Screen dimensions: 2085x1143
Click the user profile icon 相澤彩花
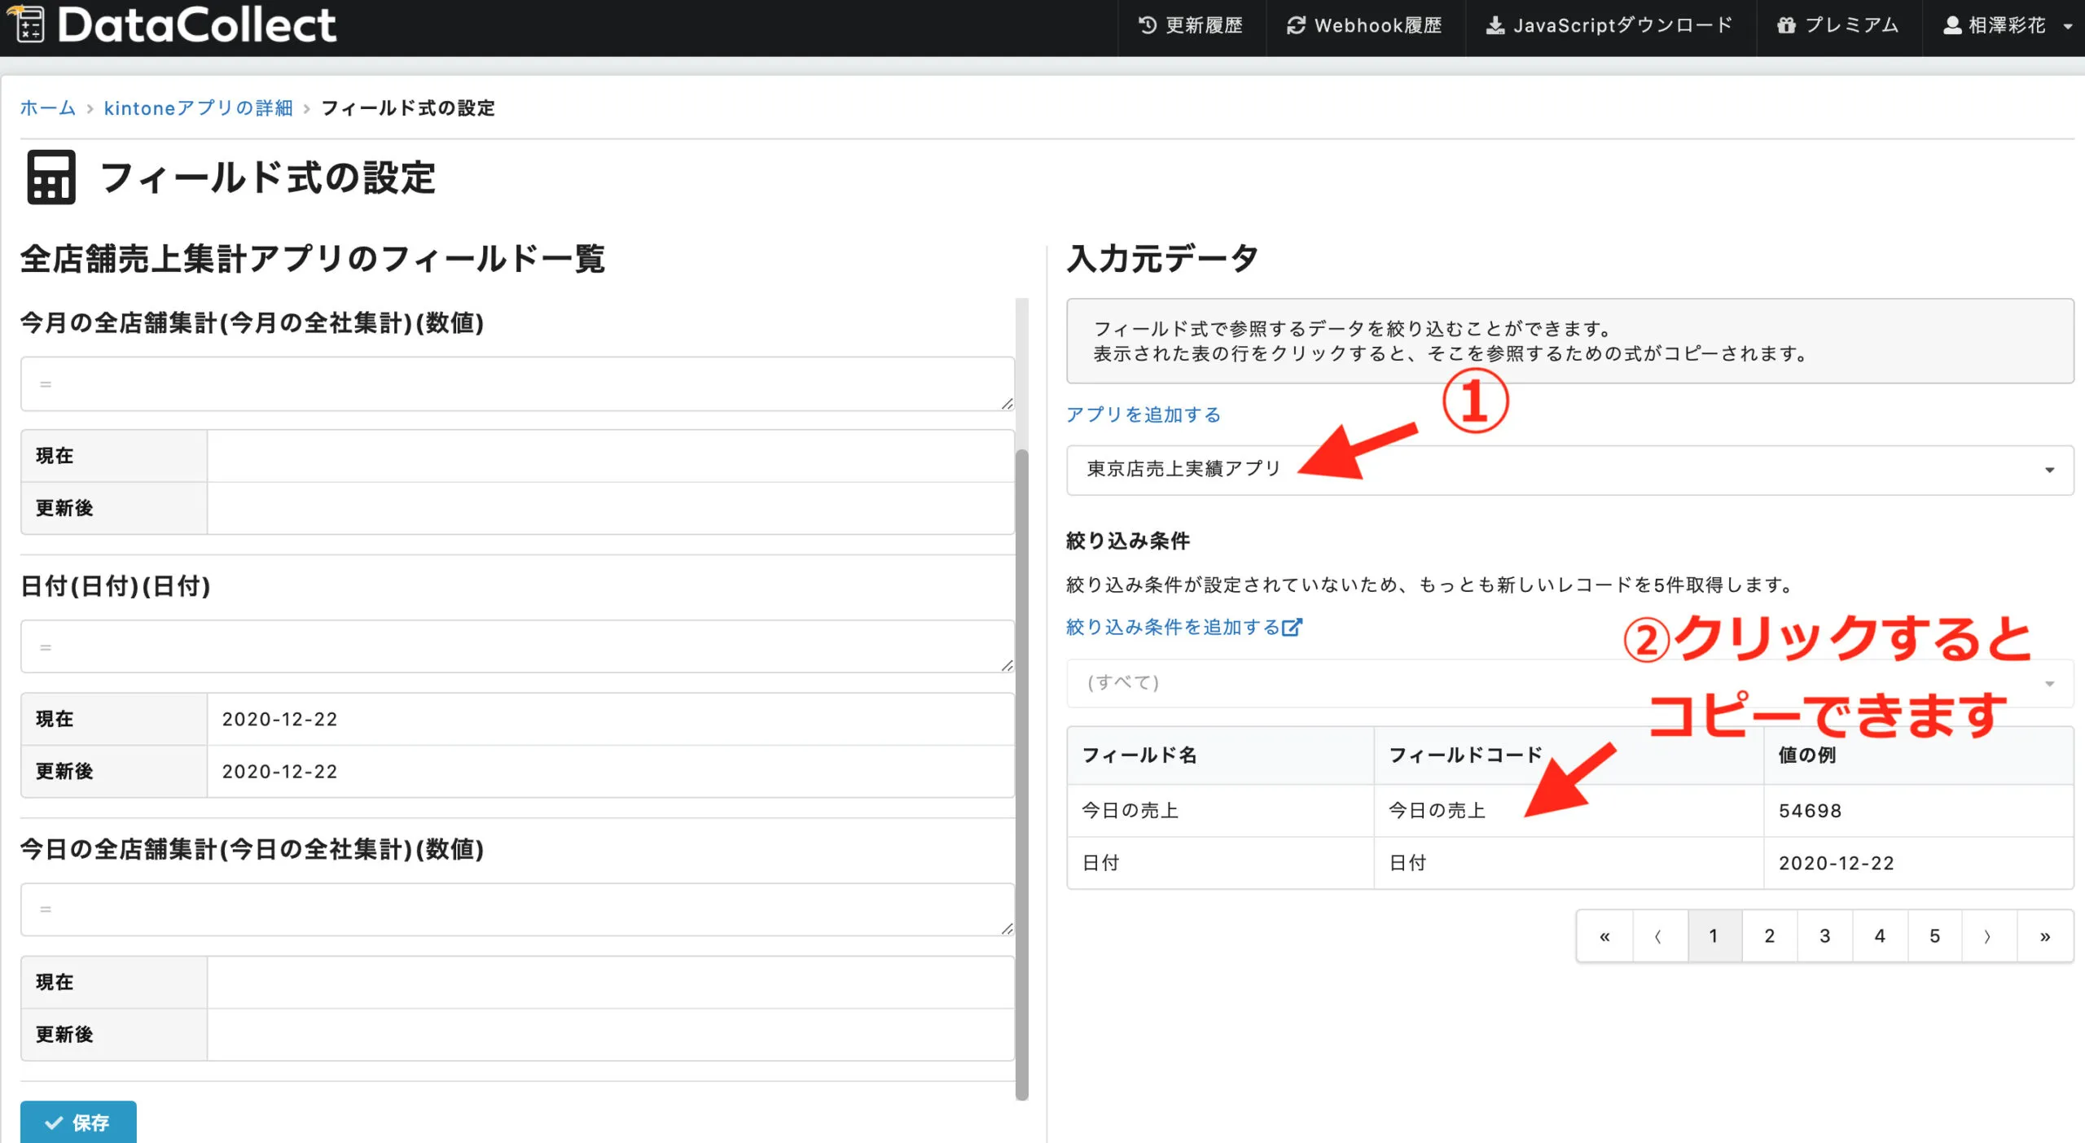click(1952, 25)
